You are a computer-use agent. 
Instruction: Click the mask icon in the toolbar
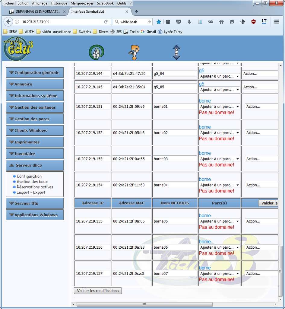pyautogui.click(x=211, y=22)
